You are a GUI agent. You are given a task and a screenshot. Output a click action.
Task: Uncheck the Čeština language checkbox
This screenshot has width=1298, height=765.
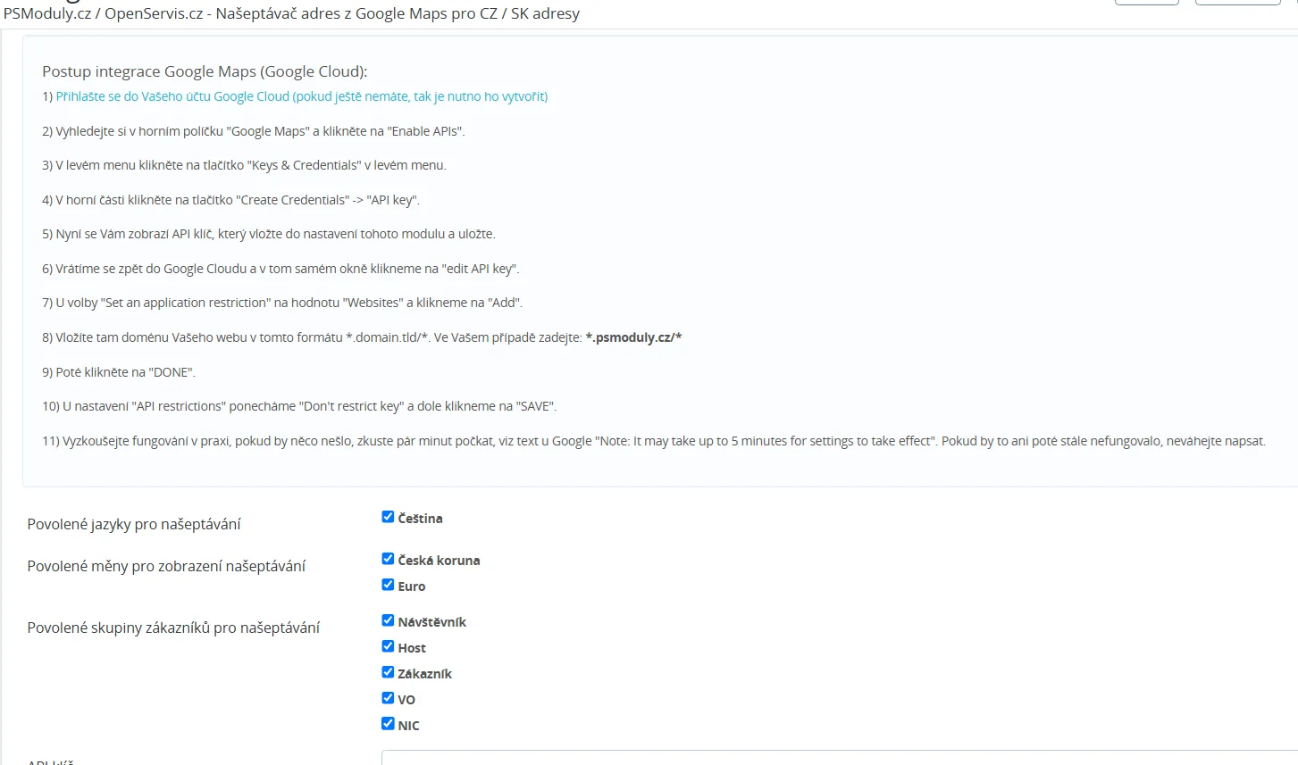point(388,517)
